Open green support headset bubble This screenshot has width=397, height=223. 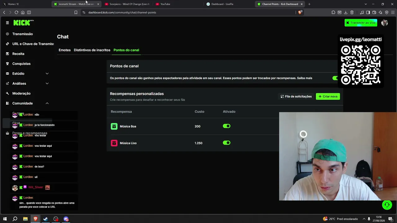coord(387,205)
